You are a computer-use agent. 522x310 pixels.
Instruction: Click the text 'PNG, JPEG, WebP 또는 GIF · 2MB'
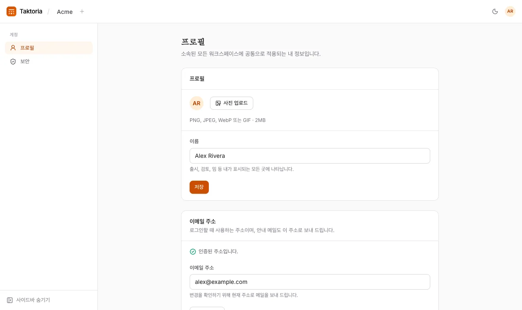228,120
